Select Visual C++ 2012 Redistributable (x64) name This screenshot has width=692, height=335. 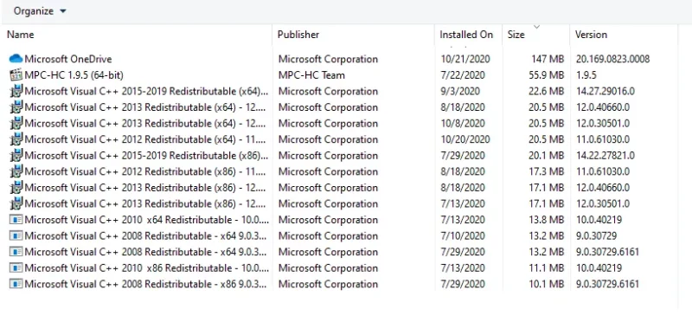[x=145, y=139]
